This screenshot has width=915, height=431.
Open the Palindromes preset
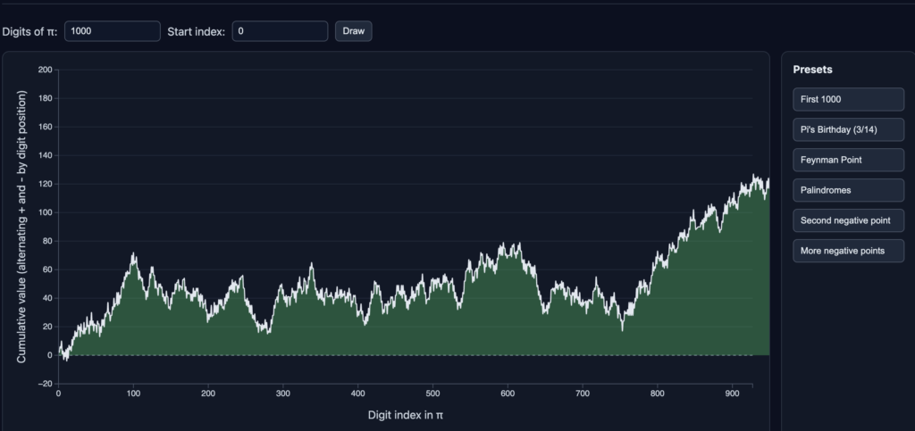848,190
